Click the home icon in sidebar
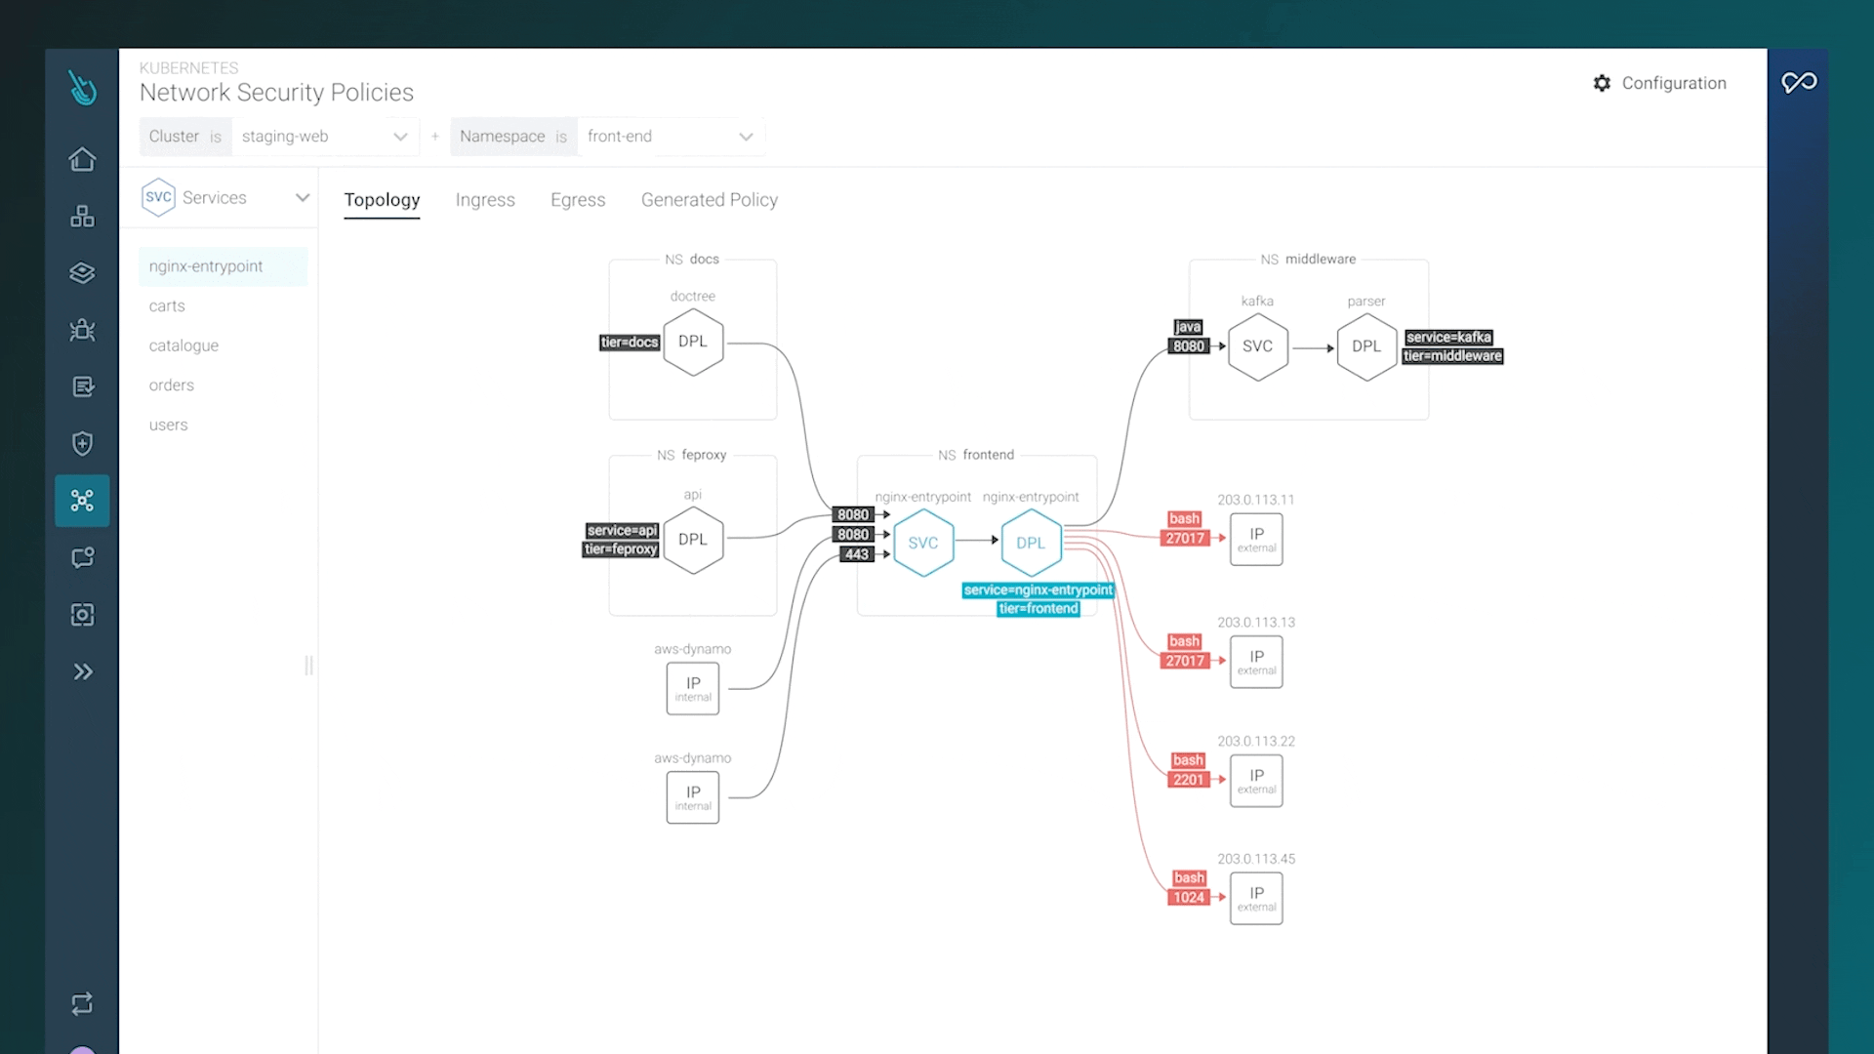Image resolution: width=1874 pixels, height=1054 pixels. [x=82, y=159]
